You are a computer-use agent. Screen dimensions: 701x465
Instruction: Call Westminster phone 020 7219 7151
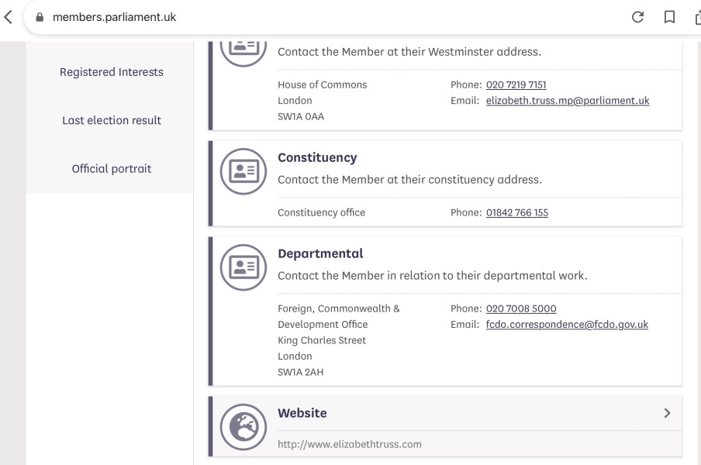point(516,84)
